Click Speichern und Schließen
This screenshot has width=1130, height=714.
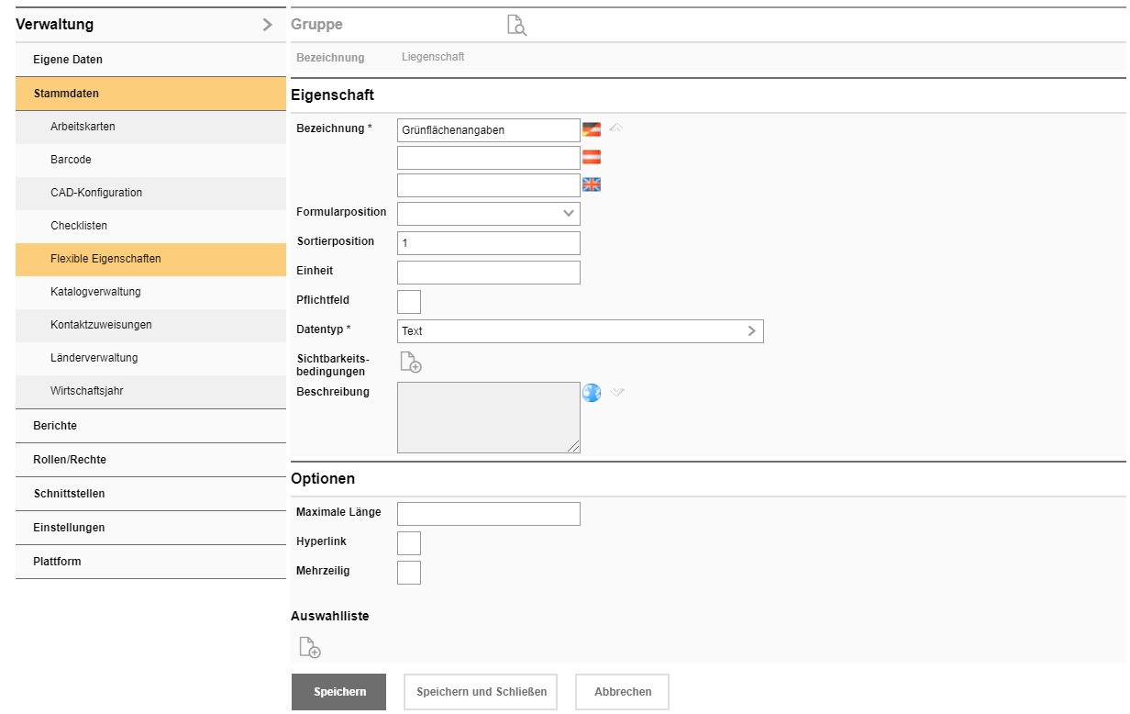[x=482, y=692]
